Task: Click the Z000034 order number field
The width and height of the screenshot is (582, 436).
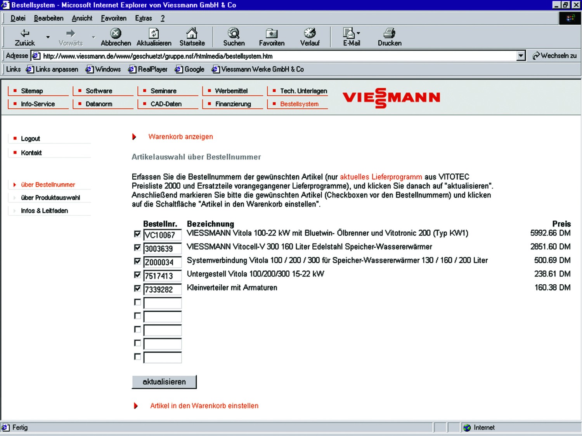Action: pyautogui.click(x=163, y=262)
